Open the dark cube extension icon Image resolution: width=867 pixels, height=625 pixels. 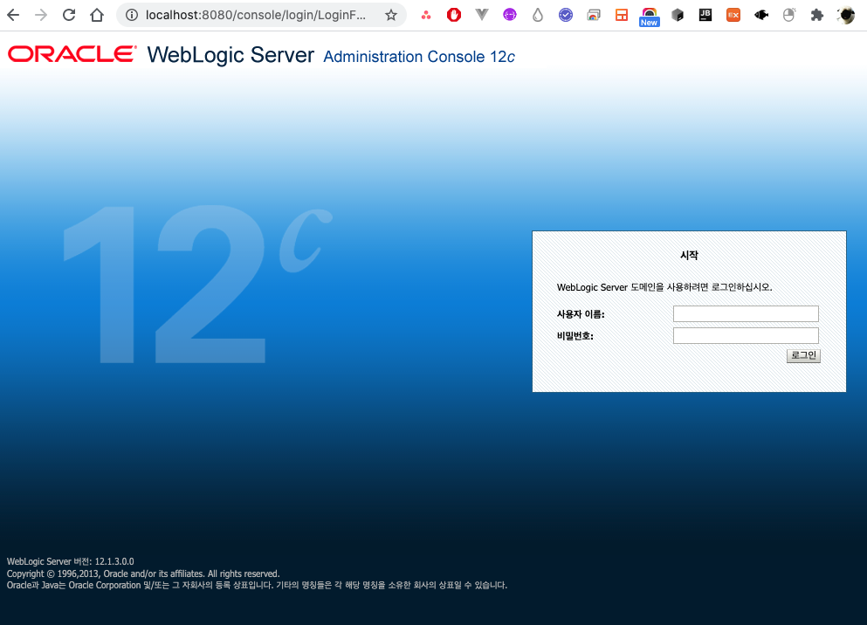678,15
